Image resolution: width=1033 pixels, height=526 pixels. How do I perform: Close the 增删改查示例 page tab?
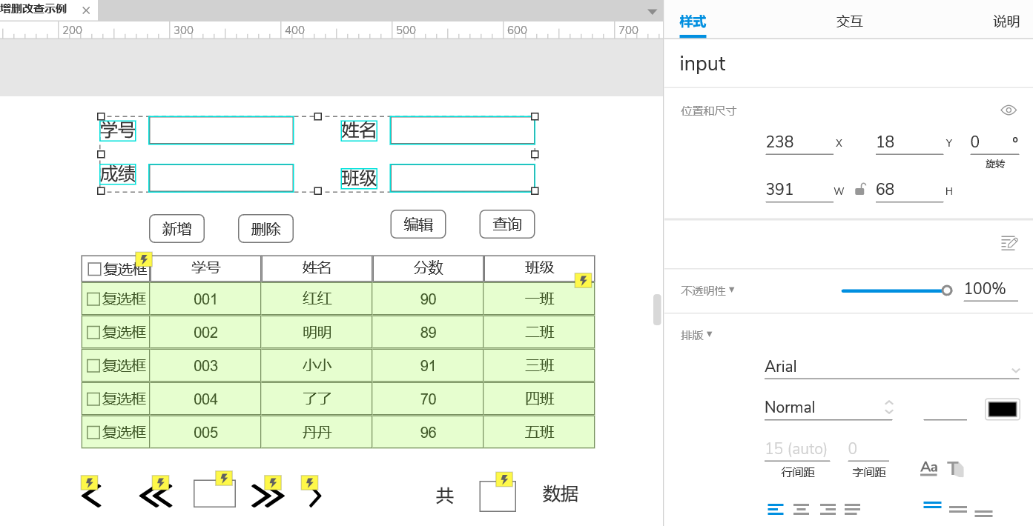[x=86, y=10]
